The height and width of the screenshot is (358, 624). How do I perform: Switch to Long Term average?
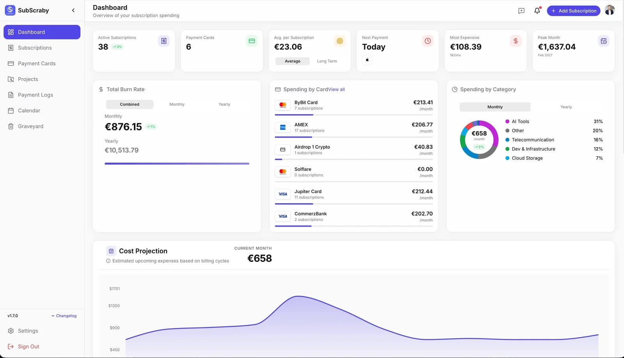pos(327,61)
